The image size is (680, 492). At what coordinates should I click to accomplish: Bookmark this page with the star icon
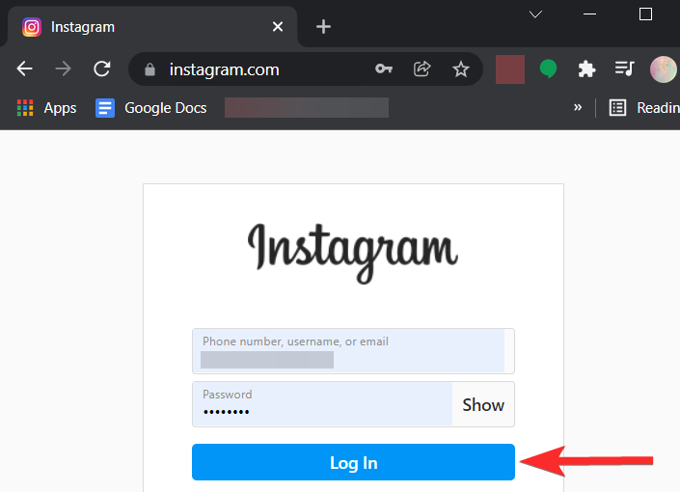tap(461, 69)
